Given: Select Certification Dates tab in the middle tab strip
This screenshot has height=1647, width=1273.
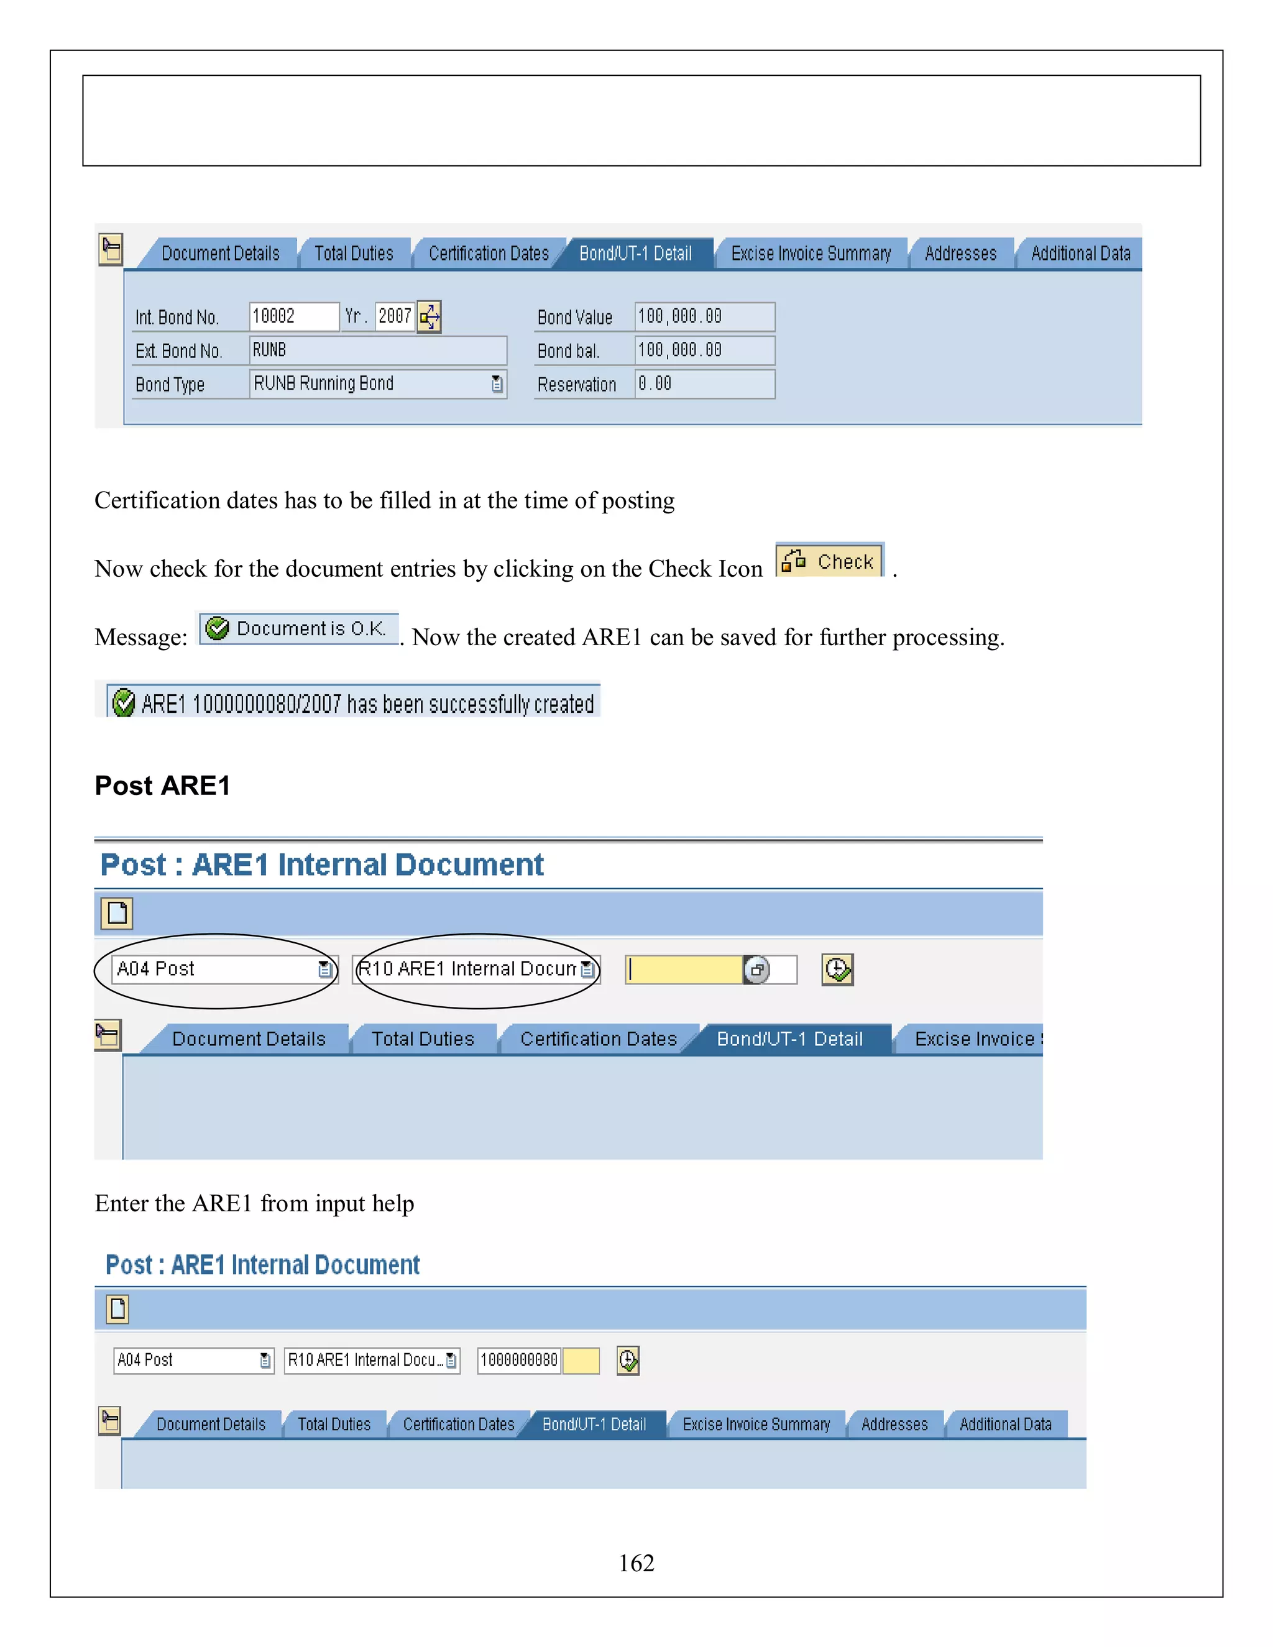Looking at the screenshot, I should point(598,1040).
